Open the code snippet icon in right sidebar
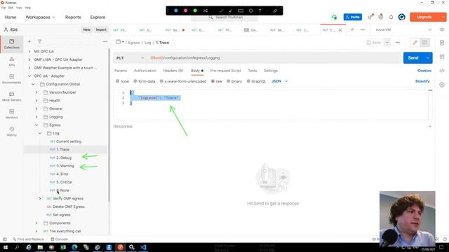 (x=442, y=71)
